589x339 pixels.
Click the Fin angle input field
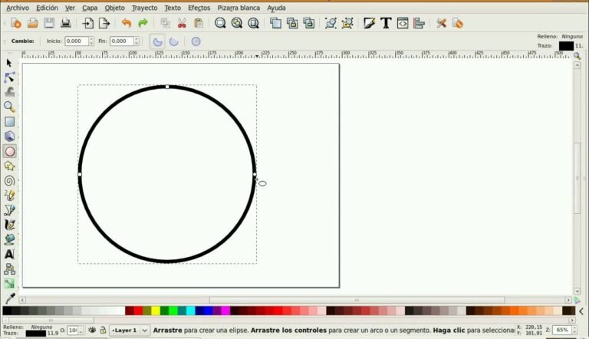[122, 41]
